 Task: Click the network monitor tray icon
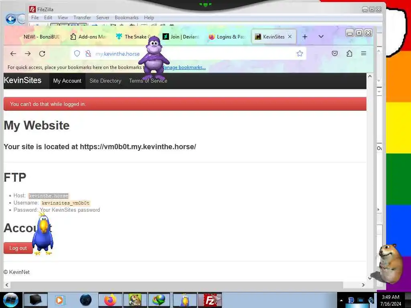click(361, 300)
